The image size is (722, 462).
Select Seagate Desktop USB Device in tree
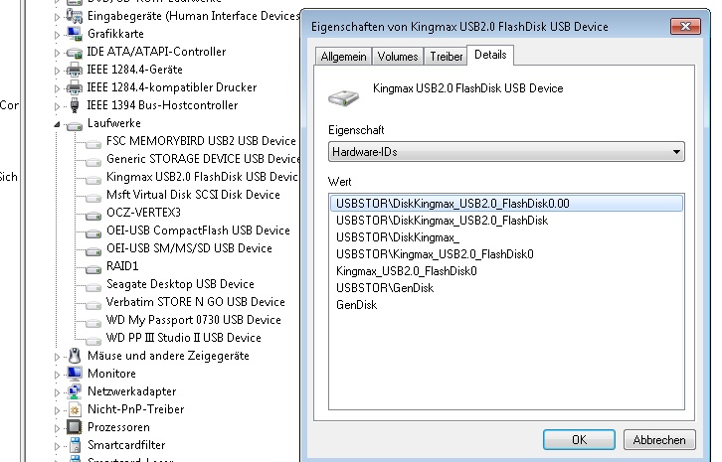(180, 284)
